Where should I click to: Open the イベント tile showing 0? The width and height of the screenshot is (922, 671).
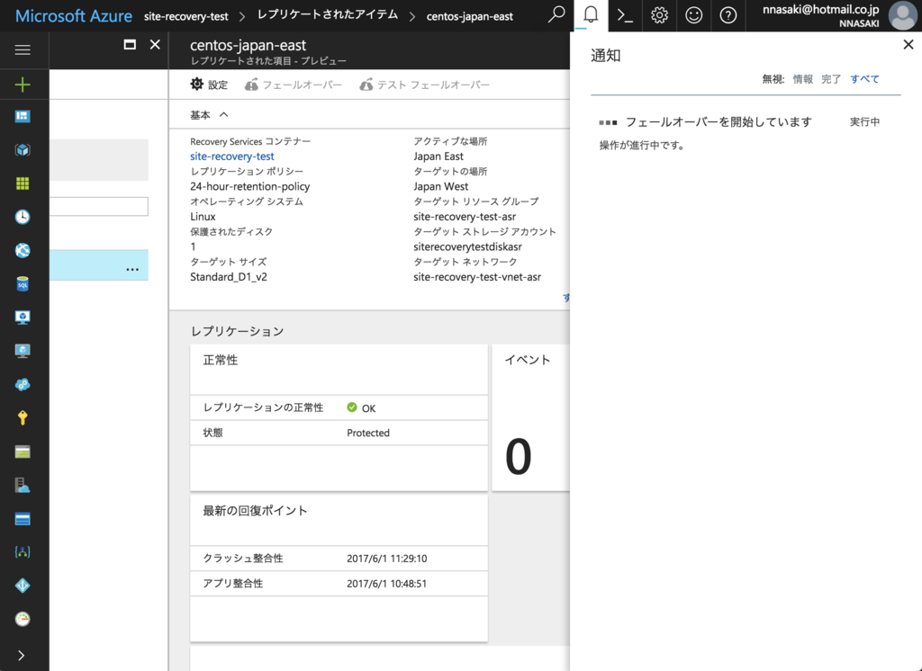click(x=531, y=417)
